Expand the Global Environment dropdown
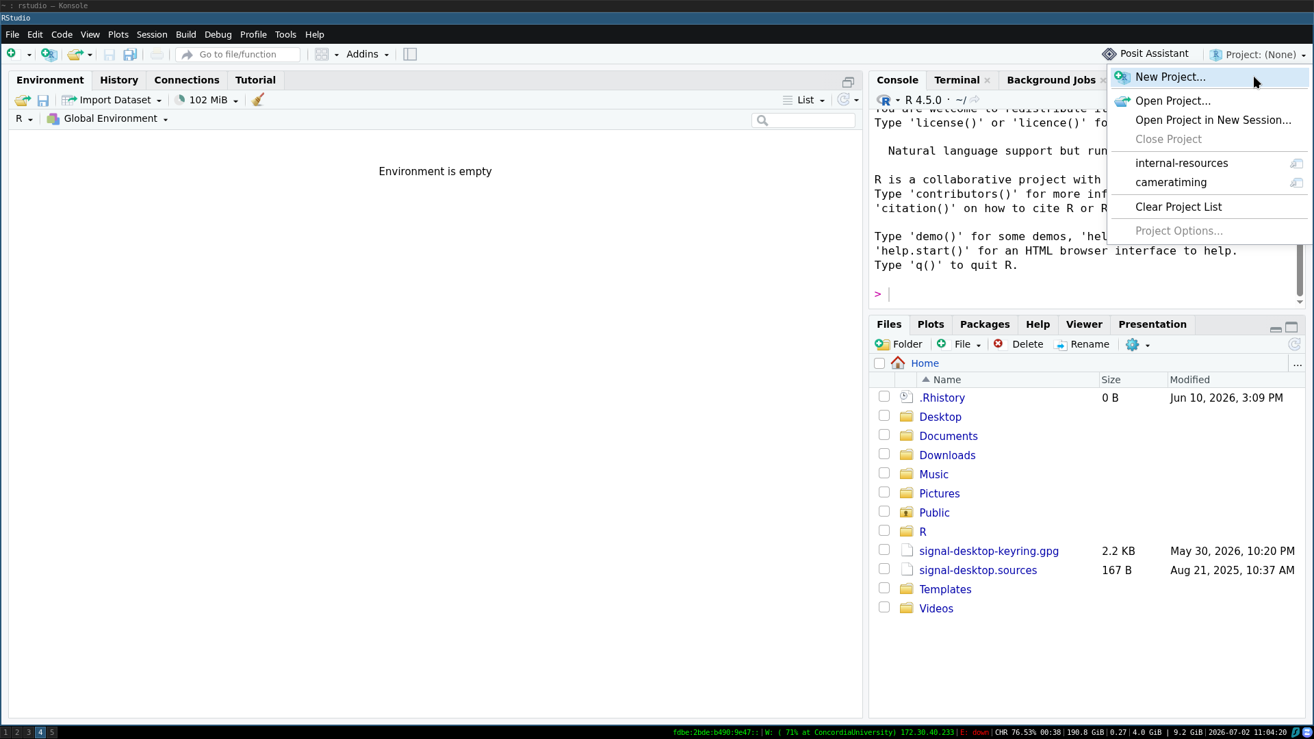Viewport: 1314px width, 739px height. pos(107,118)
